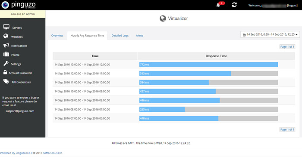Click the Virtualizor page title
The width and height of the screenshot is (302, 157).
178,18
